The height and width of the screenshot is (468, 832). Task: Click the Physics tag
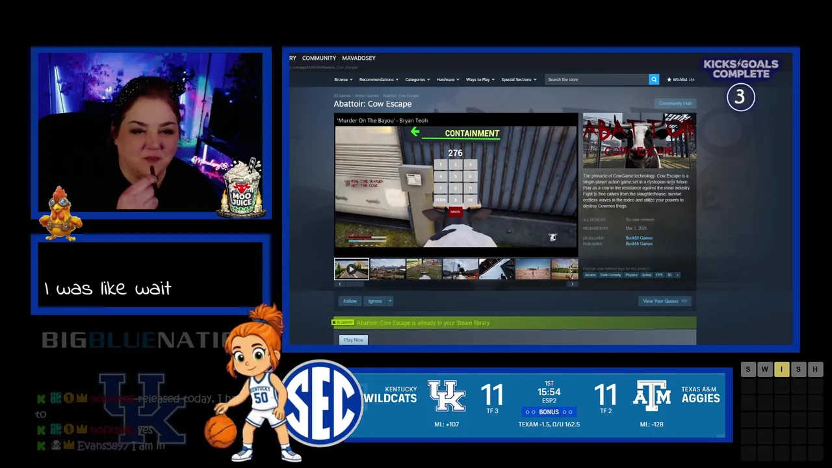click(x=631, y=275)
